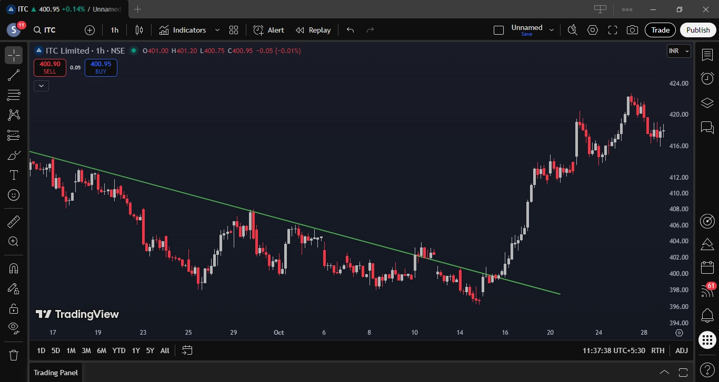719x382 pixels.
Task: Open the notifications bell icon
Action: pos(707,316)
